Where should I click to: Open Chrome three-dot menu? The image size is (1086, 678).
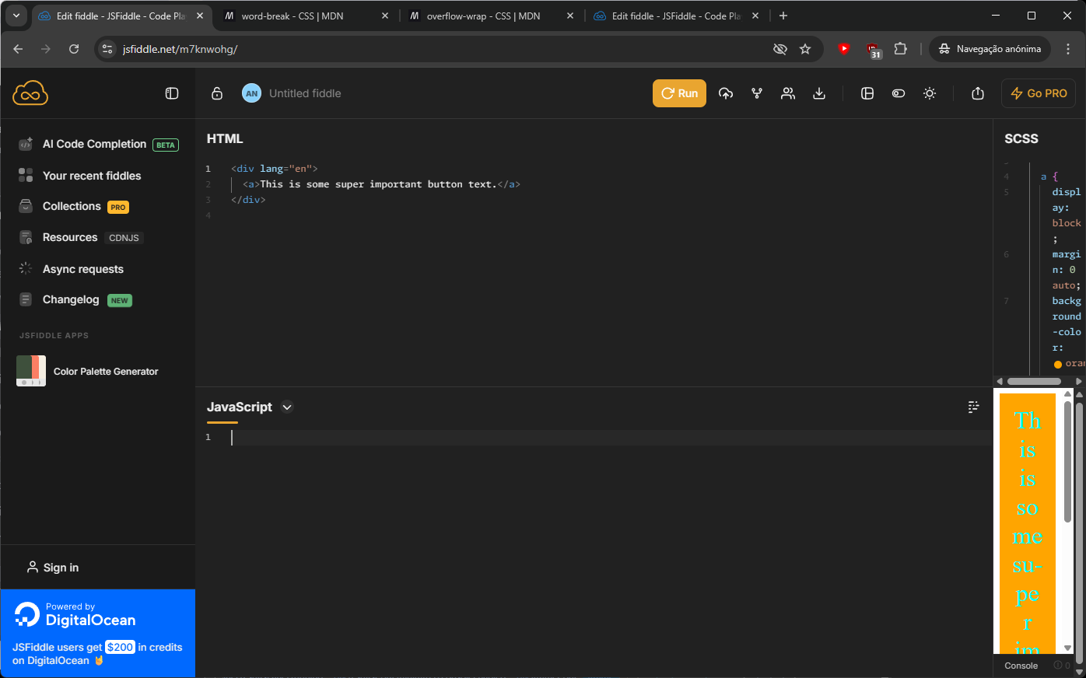point(1068,49)
